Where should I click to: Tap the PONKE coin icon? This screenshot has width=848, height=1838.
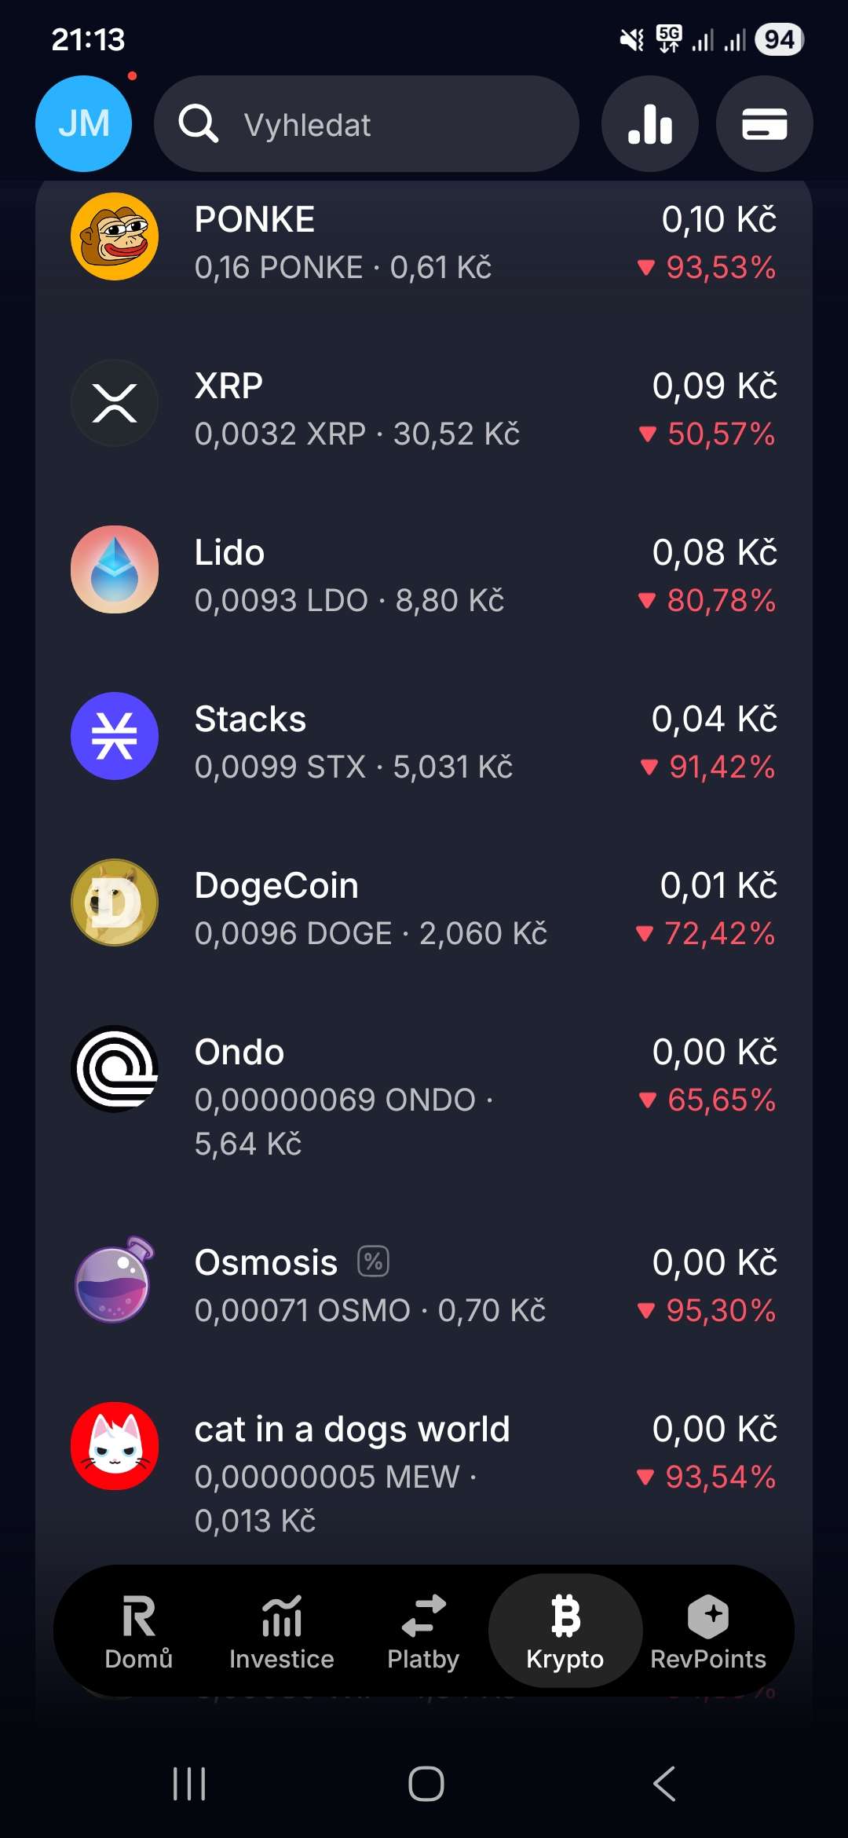tap(115, 236)
